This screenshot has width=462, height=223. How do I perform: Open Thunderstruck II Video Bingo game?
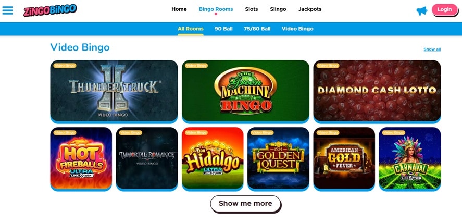tap(114, 91)
